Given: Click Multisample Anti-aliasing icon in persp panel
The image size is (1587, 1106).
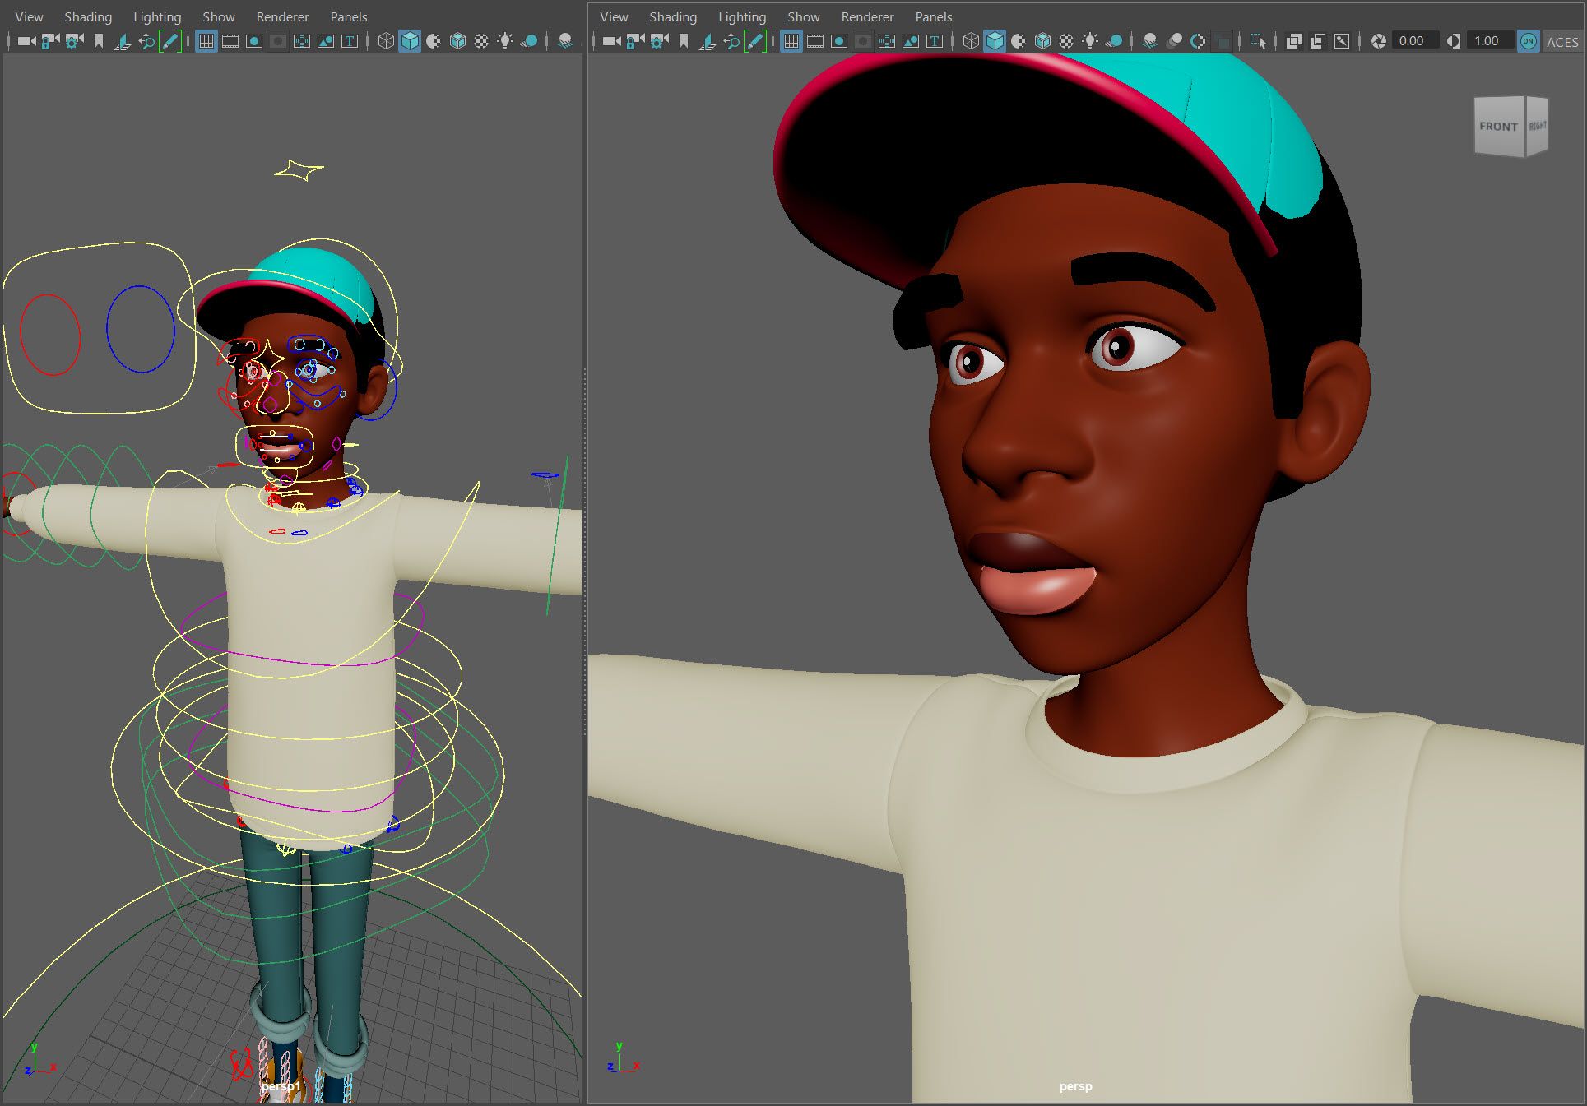Looking at the screenshot, I should click(x=1198, y=41).
